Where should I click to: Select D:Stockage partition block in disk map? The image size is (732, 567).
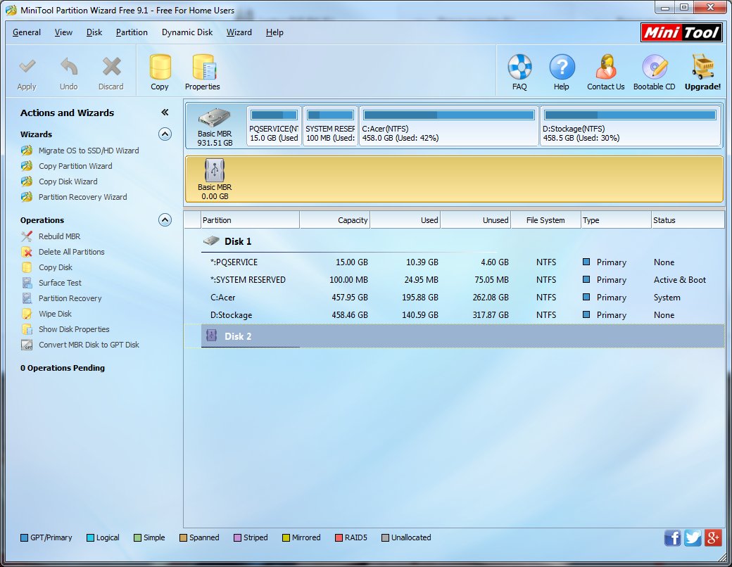[630, 127]
